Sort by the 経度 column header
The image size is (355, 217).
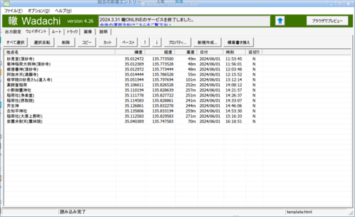point(160,52)
